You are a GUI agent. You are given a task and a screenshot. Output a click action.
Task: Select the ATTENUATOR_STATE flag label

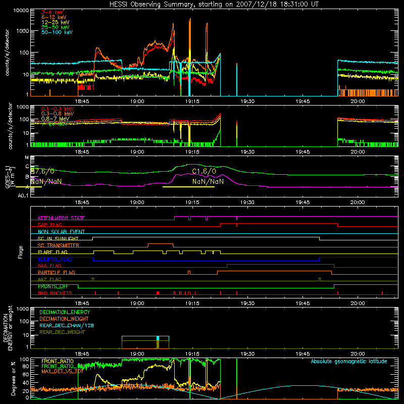coord(61,218)
